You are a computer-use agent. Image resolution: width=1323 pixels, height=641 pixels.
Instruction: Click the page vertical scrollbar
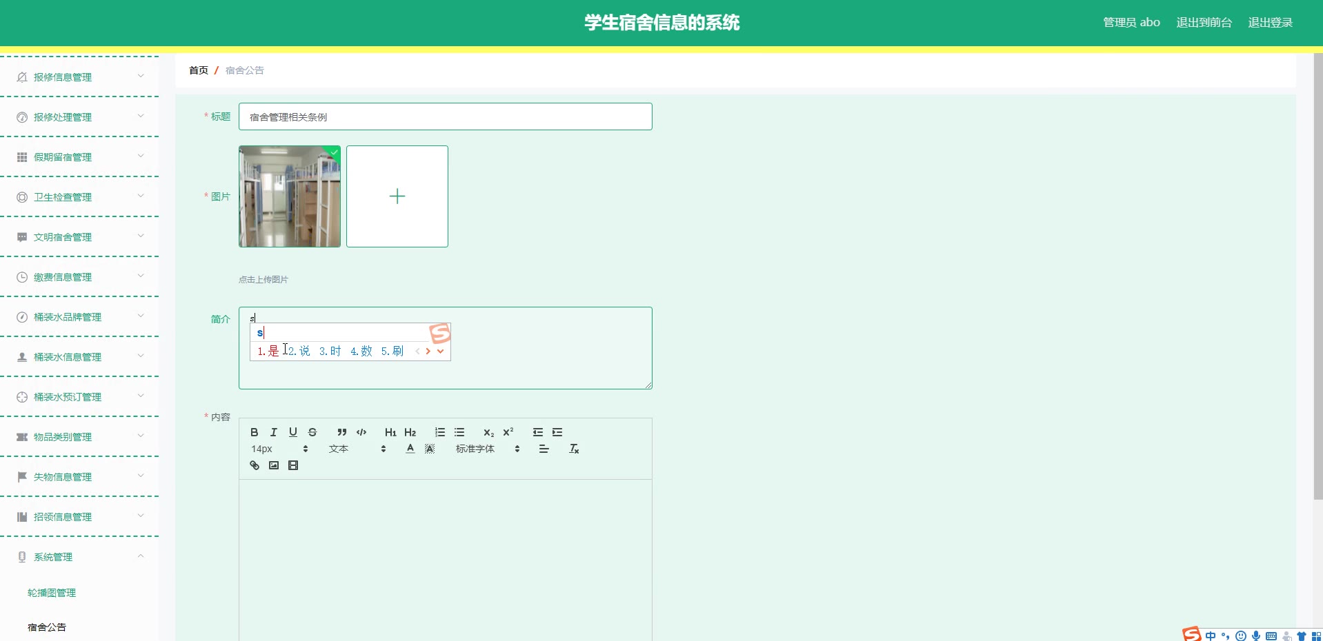click(1318, 276)
